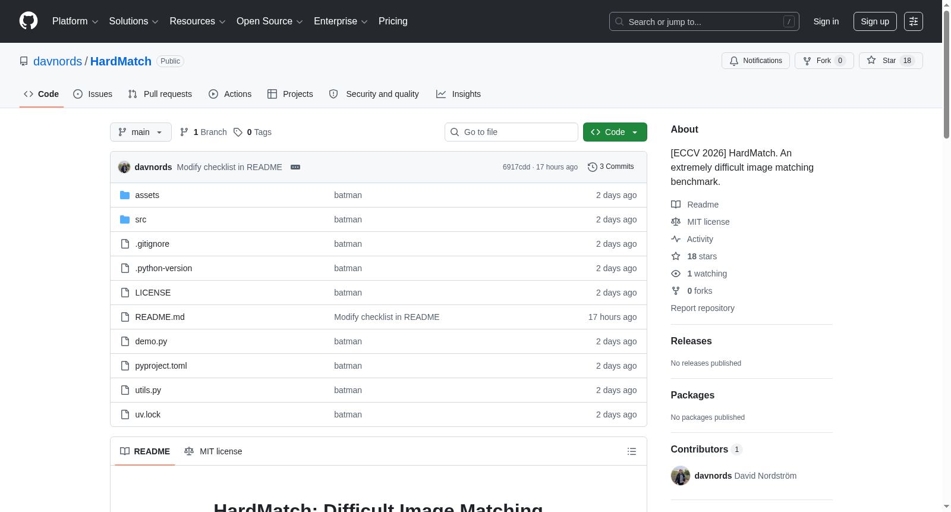Open the assets folder icon
Image resolution: width=951 pixels, height=512 pixels.
pos(125,195)
